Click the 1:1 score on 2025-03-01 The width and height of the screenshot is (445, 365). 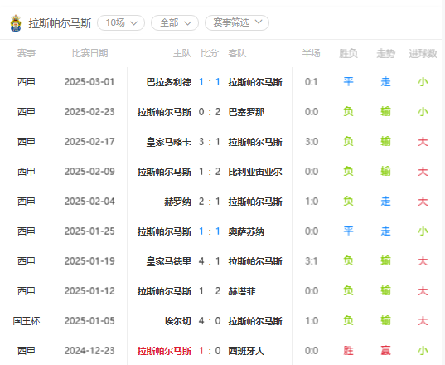[210, 82]
